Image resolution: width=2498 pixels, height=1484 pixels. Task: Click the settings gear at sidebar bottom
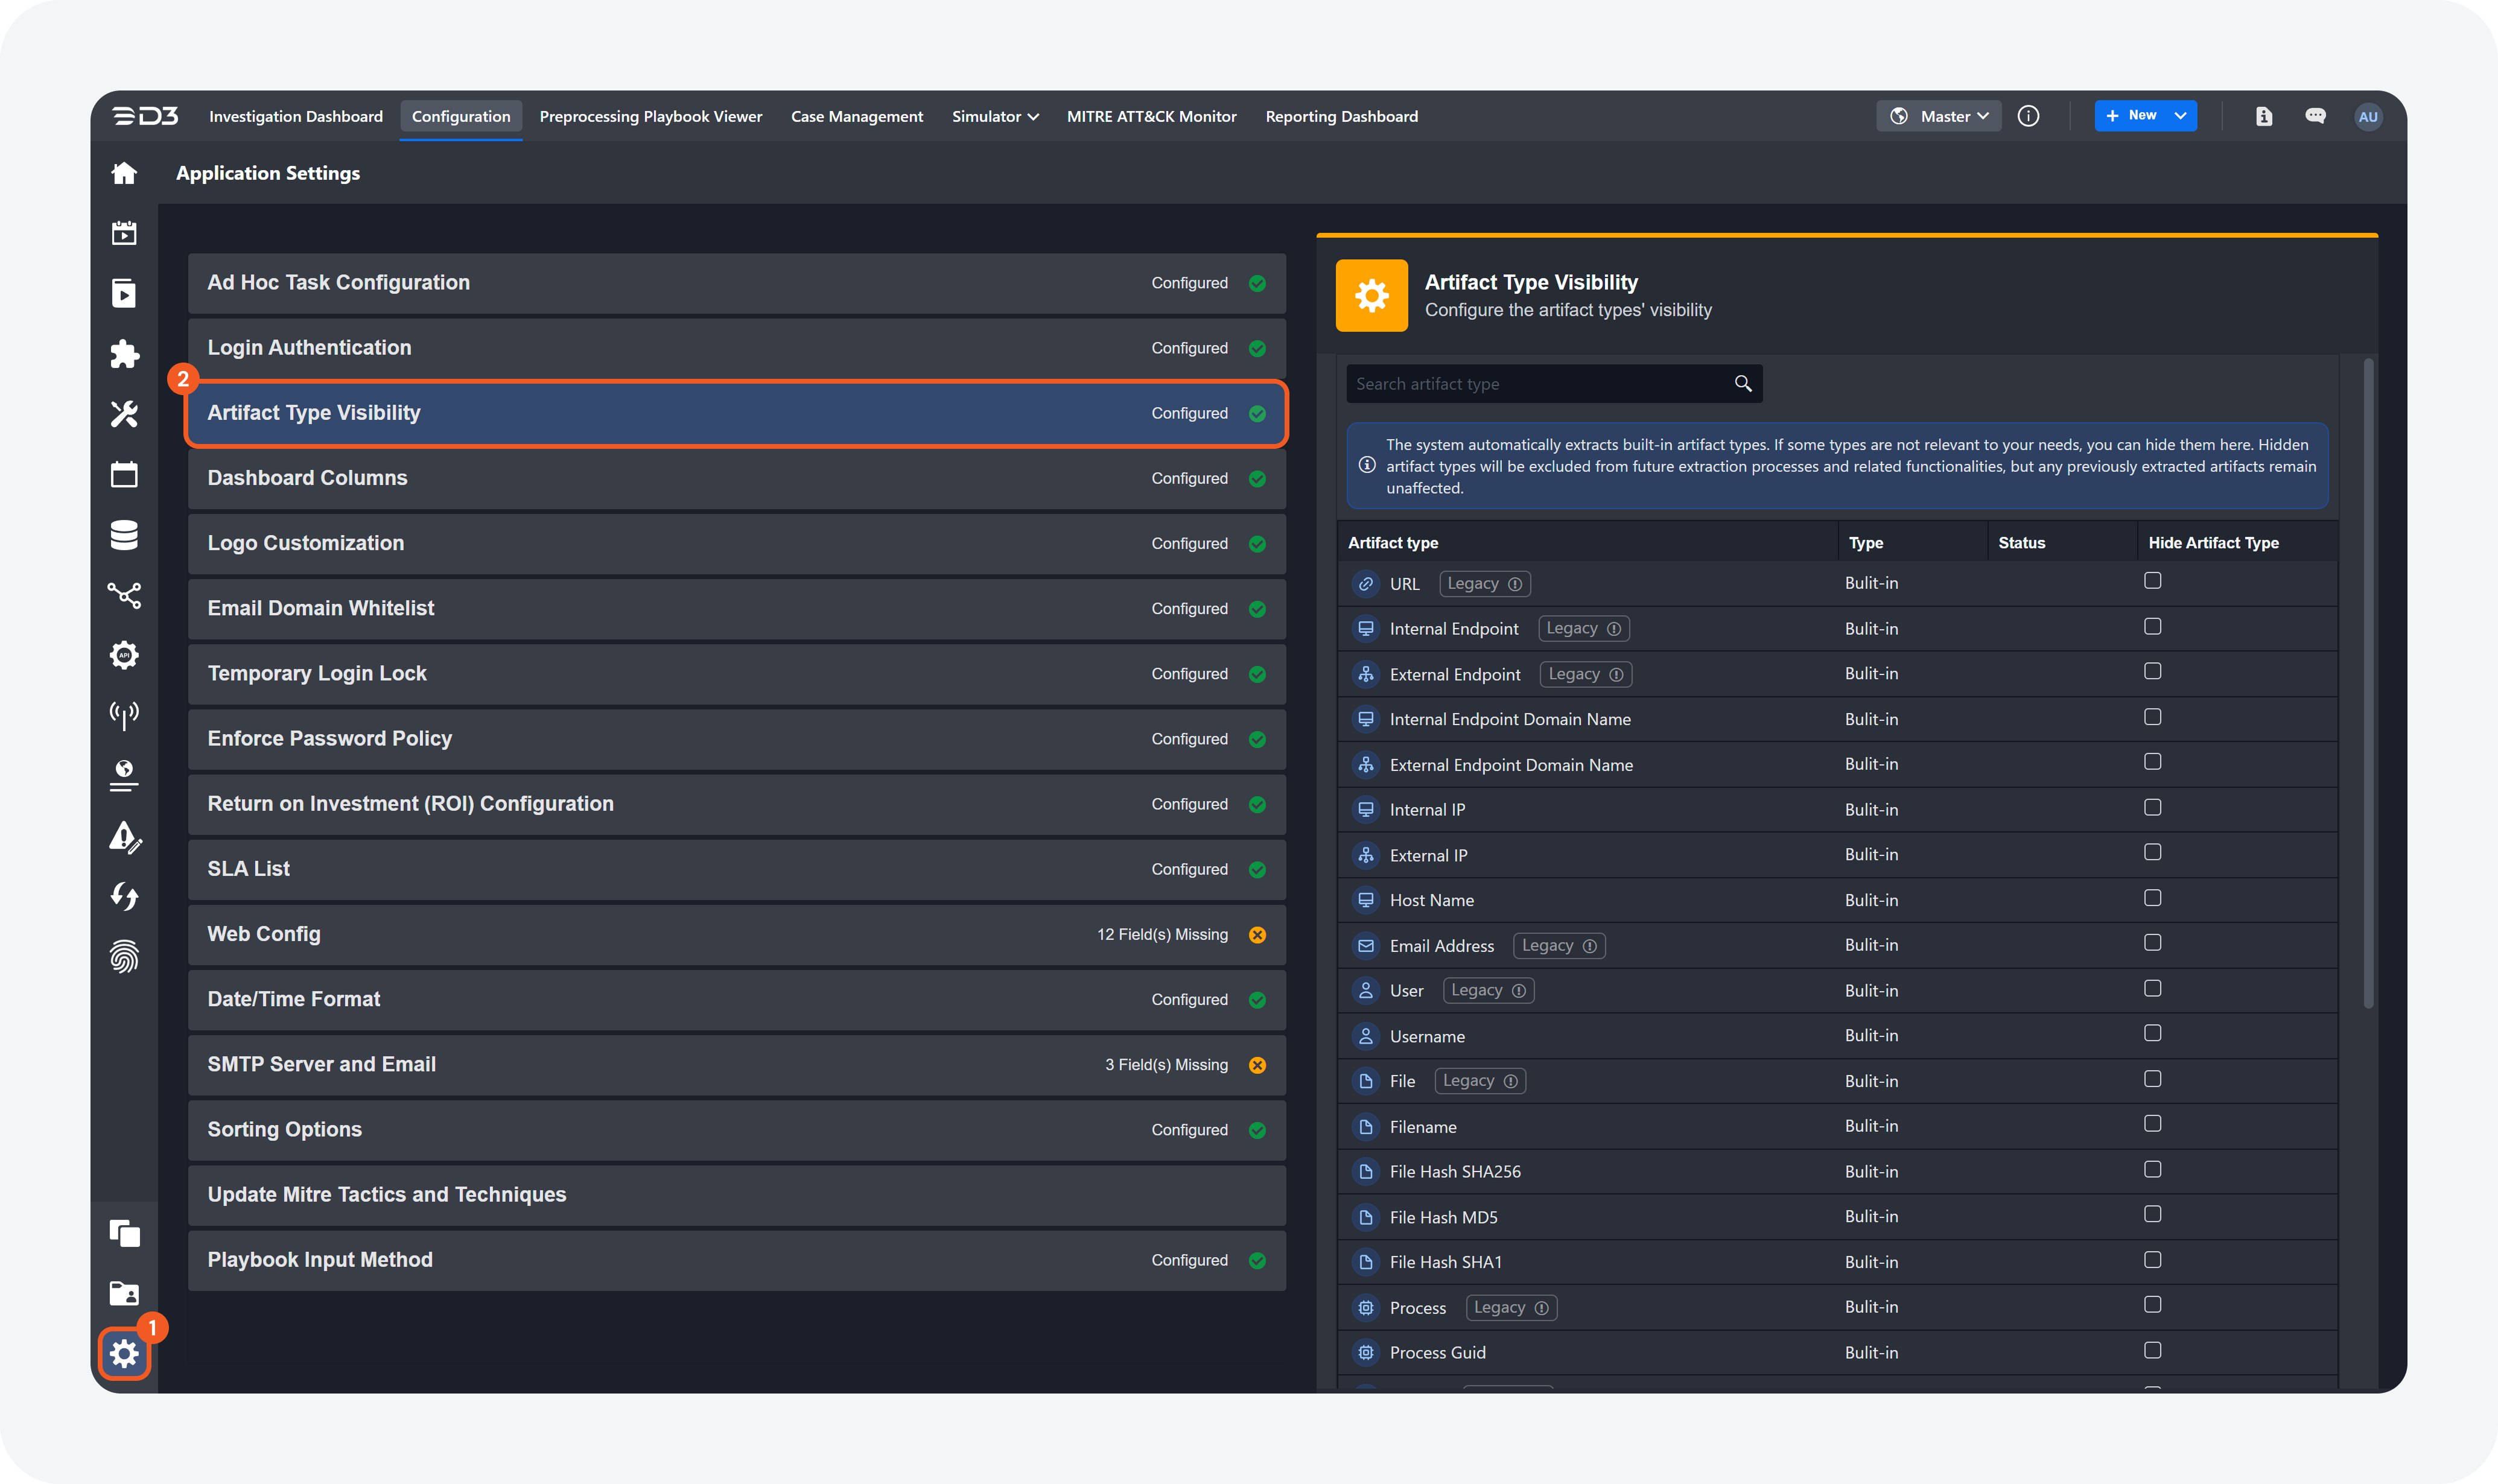[x=124, y=1354]
